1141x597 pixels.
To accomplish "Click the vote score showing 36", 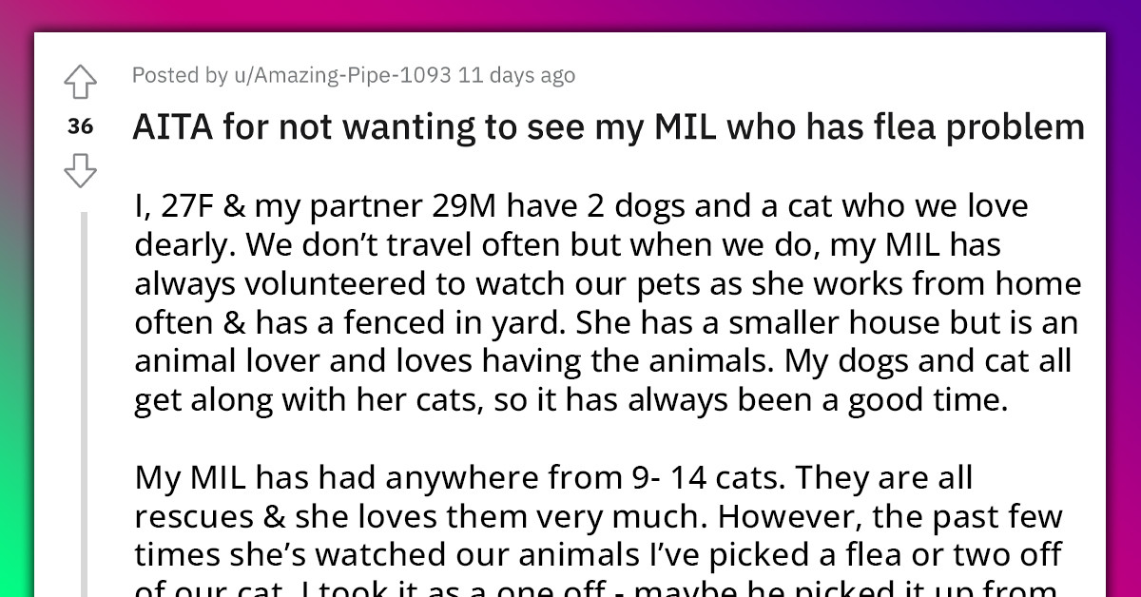I will (81, 125).
